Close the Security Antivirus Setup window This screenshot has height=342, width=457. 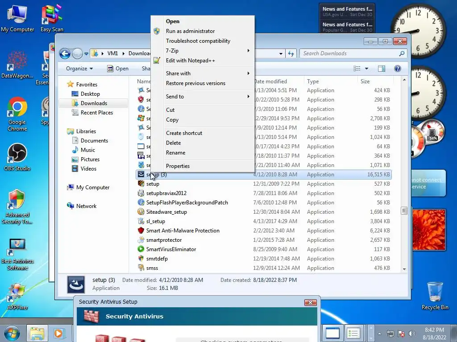click(311, 302)
